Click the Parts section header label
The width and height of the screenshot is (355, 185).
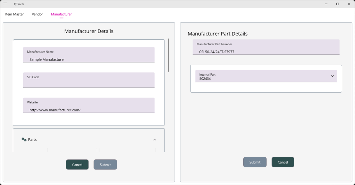(x=32, y=140)
